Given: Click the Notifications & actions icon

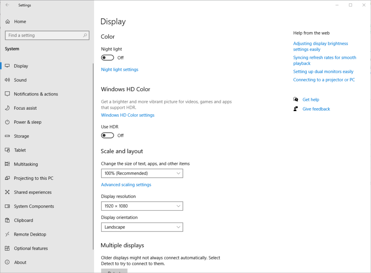Looking at the screenshot, I should click(7, 94).
